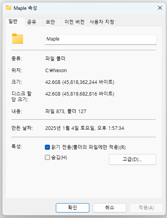Viewport: 167px width, 218px height.
Task: Click the C:\Nexon location text
Action: coord(56,71)
